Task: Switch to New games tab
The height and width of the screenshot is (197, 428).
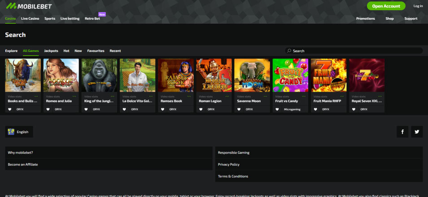Action: click(x=78, y=51)
